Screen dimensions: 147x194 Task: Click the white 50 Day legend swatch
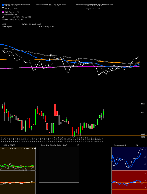point(3,9)
